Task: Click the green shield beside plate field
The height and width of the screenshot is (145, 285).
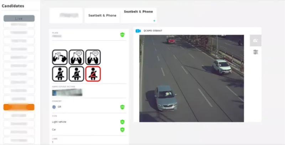Action: point(122,34)
